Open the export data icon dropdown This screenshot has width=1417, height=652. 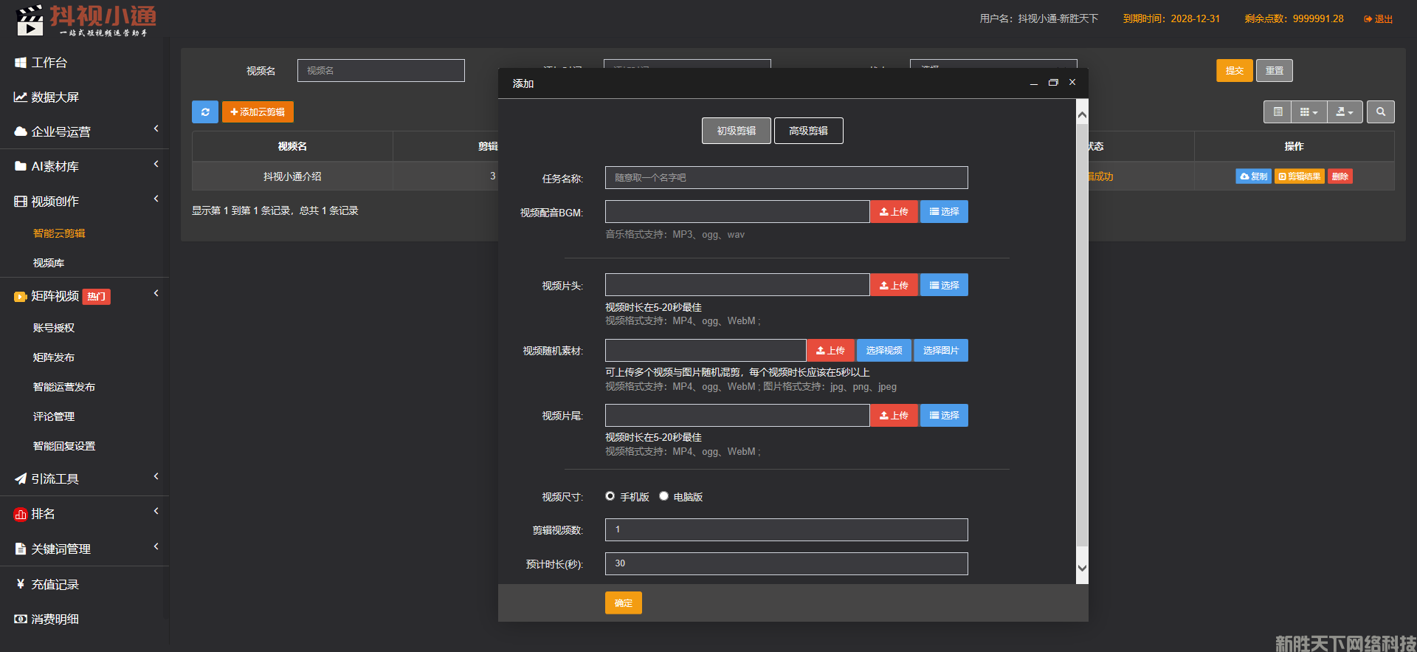click(x=1344, y=112)
